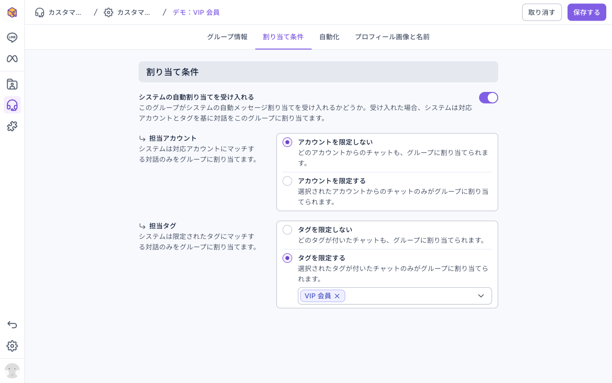Remove the VIP 会員 tag with the x

pyautogui.click(x=337, y=296)
